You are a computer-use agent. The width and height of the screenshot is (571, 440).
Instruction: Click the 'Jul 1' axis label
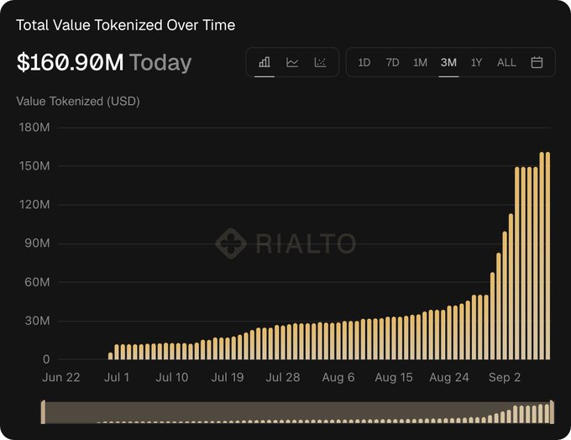point(117,377)
